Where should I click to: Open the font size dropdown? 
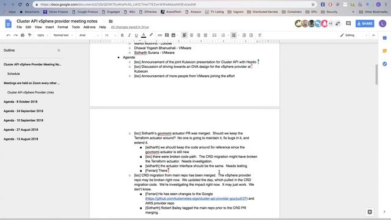[110, 35]
